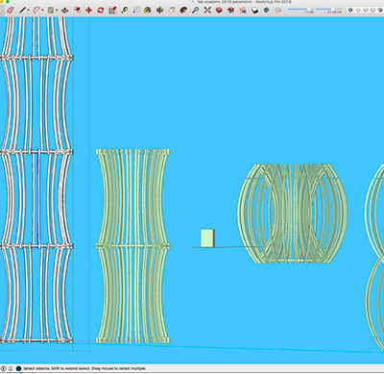Viewport: 384px width, 374px height.
Task: Open the Extension Warehouse icon
Action: pyautogui.click(x=230, y=11)
